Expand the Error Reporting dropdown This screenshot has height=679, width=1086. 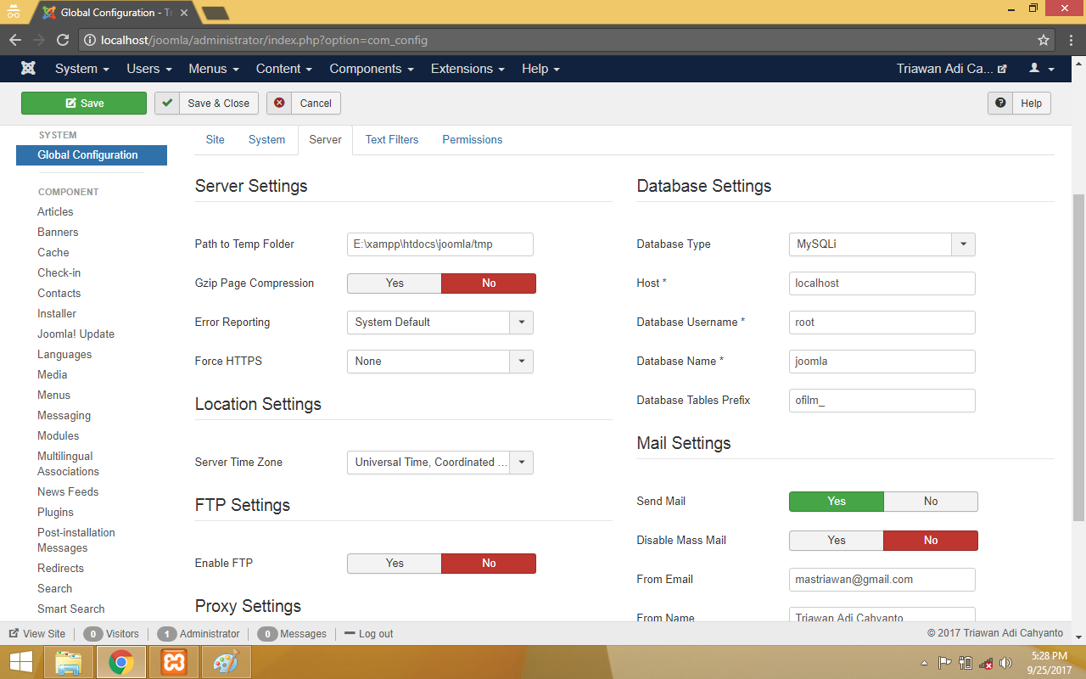click(x=439, y=323)
